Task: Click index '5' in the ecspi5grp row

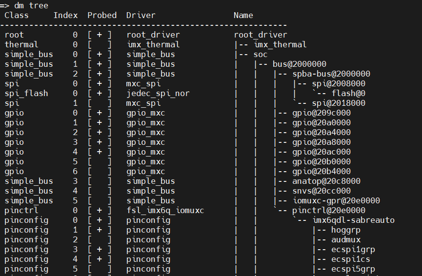Action: click(75, 269)
